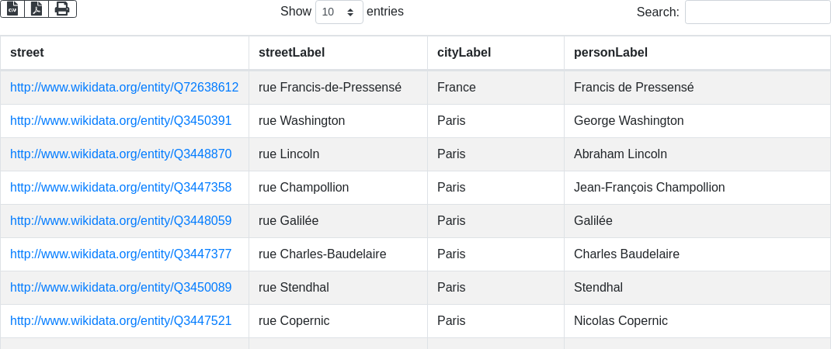The width and height of the screenshot is (831, 349).
Task: Open Wikidata link Q3450391
Action: (120, 121)
